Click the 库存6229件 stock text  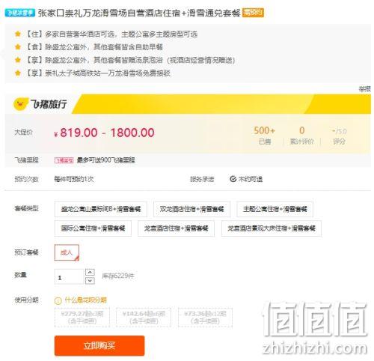click(x=118, y=276)
